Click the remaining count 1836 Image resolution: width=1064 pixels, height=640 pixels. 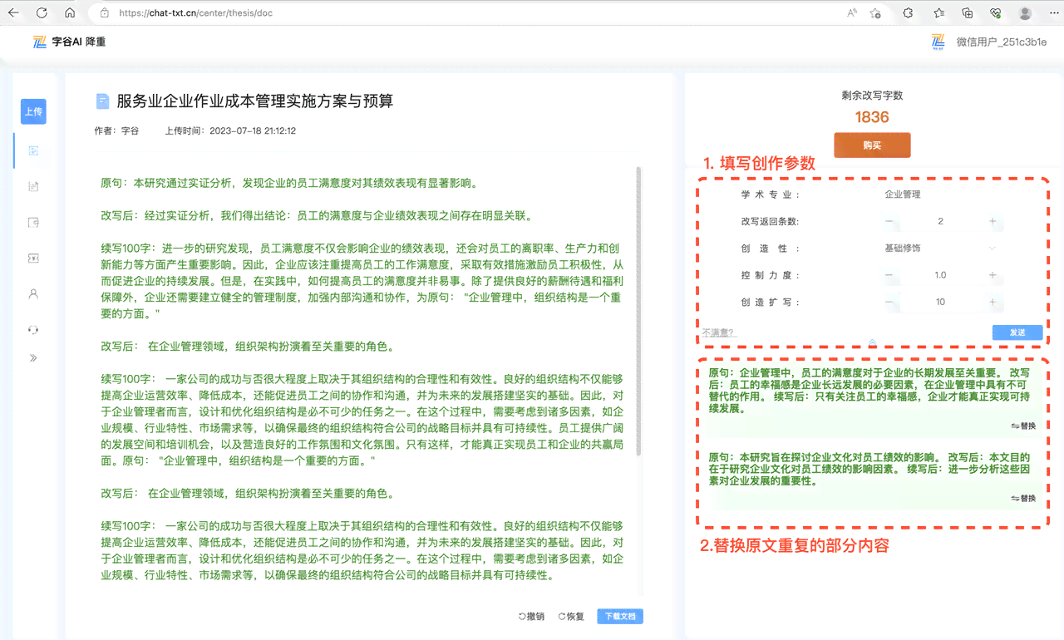pyautogui.click(x=872, y=117)
